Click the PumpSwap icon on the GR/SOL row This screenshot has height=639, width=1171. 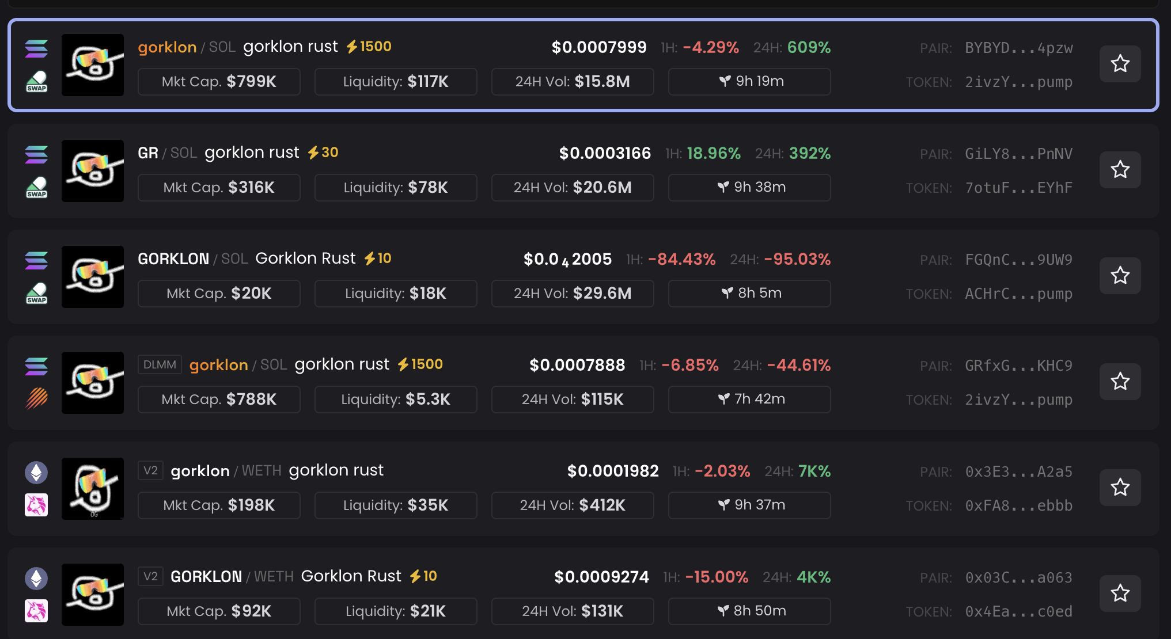36,187
